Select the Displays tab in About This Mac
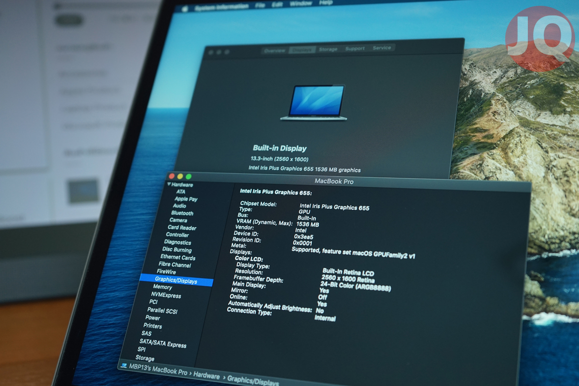 303,50
